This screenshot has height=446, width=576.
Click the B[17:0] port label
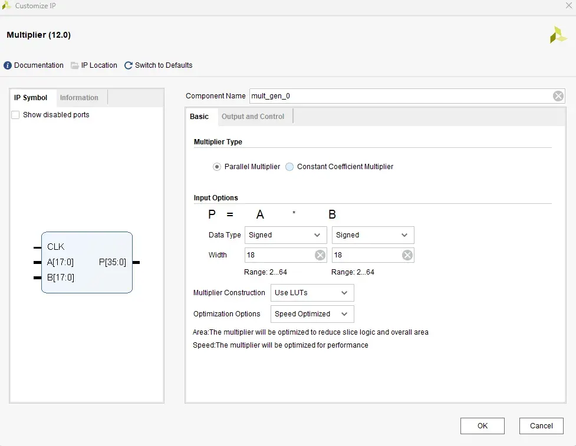[x=61, y=277]
